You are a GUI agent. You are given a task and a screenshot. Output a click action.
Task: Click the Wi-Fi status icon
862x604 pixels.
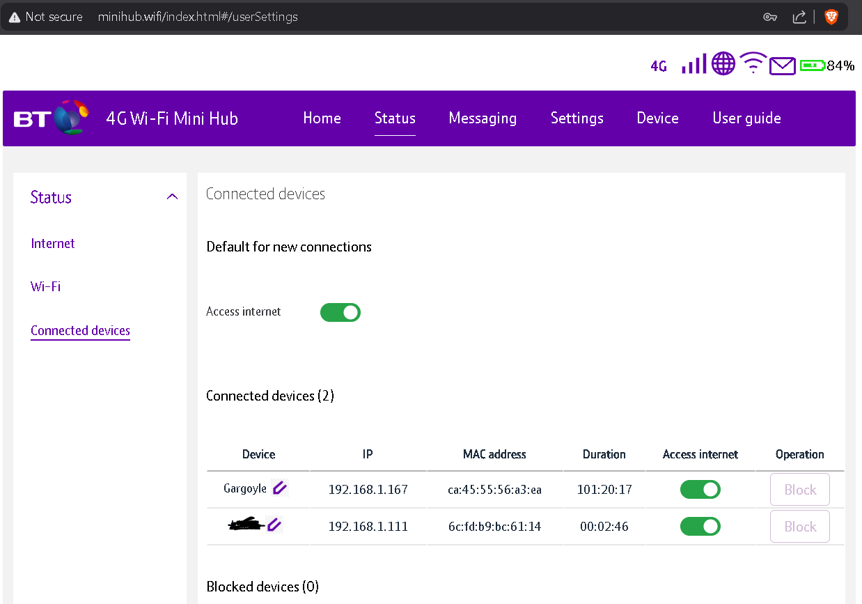[753, 63]
